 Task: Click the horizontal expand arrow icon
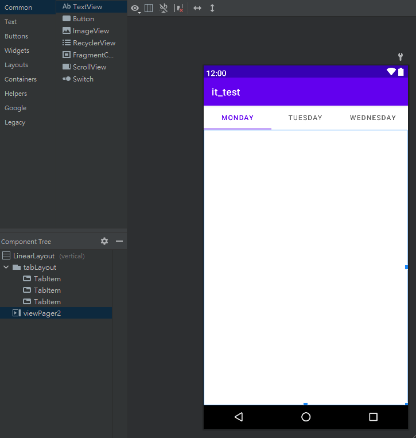tap(197, 8)
